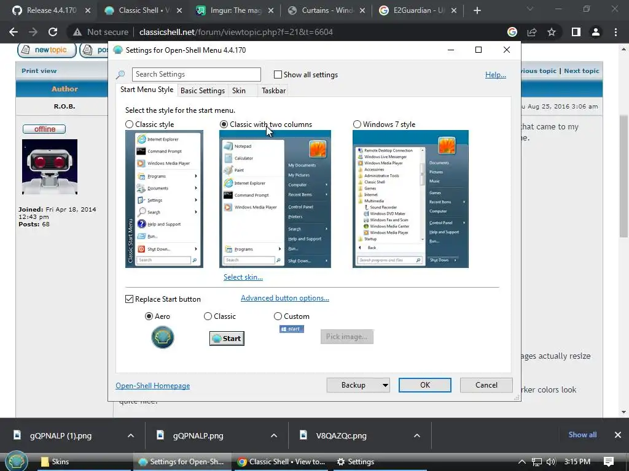Open the Help... link

click(x=496, y=75)
